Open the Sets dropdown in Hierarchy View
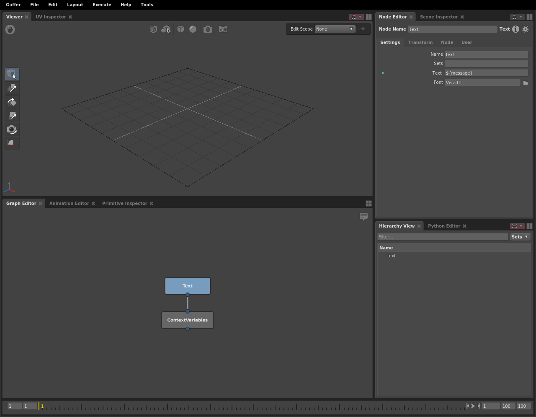The height and width of the screenshot is (417, 536). [x=520, y=237]
